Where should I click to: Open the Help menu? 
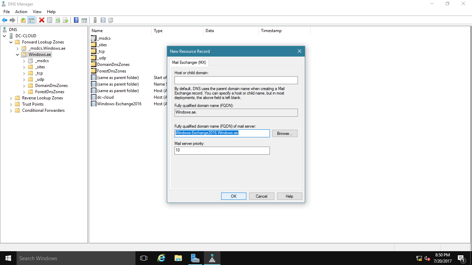click(x=51, y=12)
